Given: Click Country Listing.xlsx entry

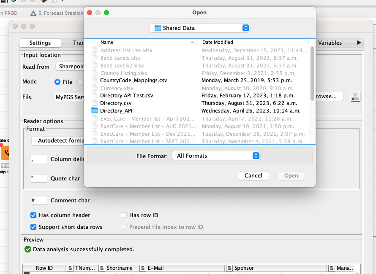Looking at the screenshot, I should (124, 73).
